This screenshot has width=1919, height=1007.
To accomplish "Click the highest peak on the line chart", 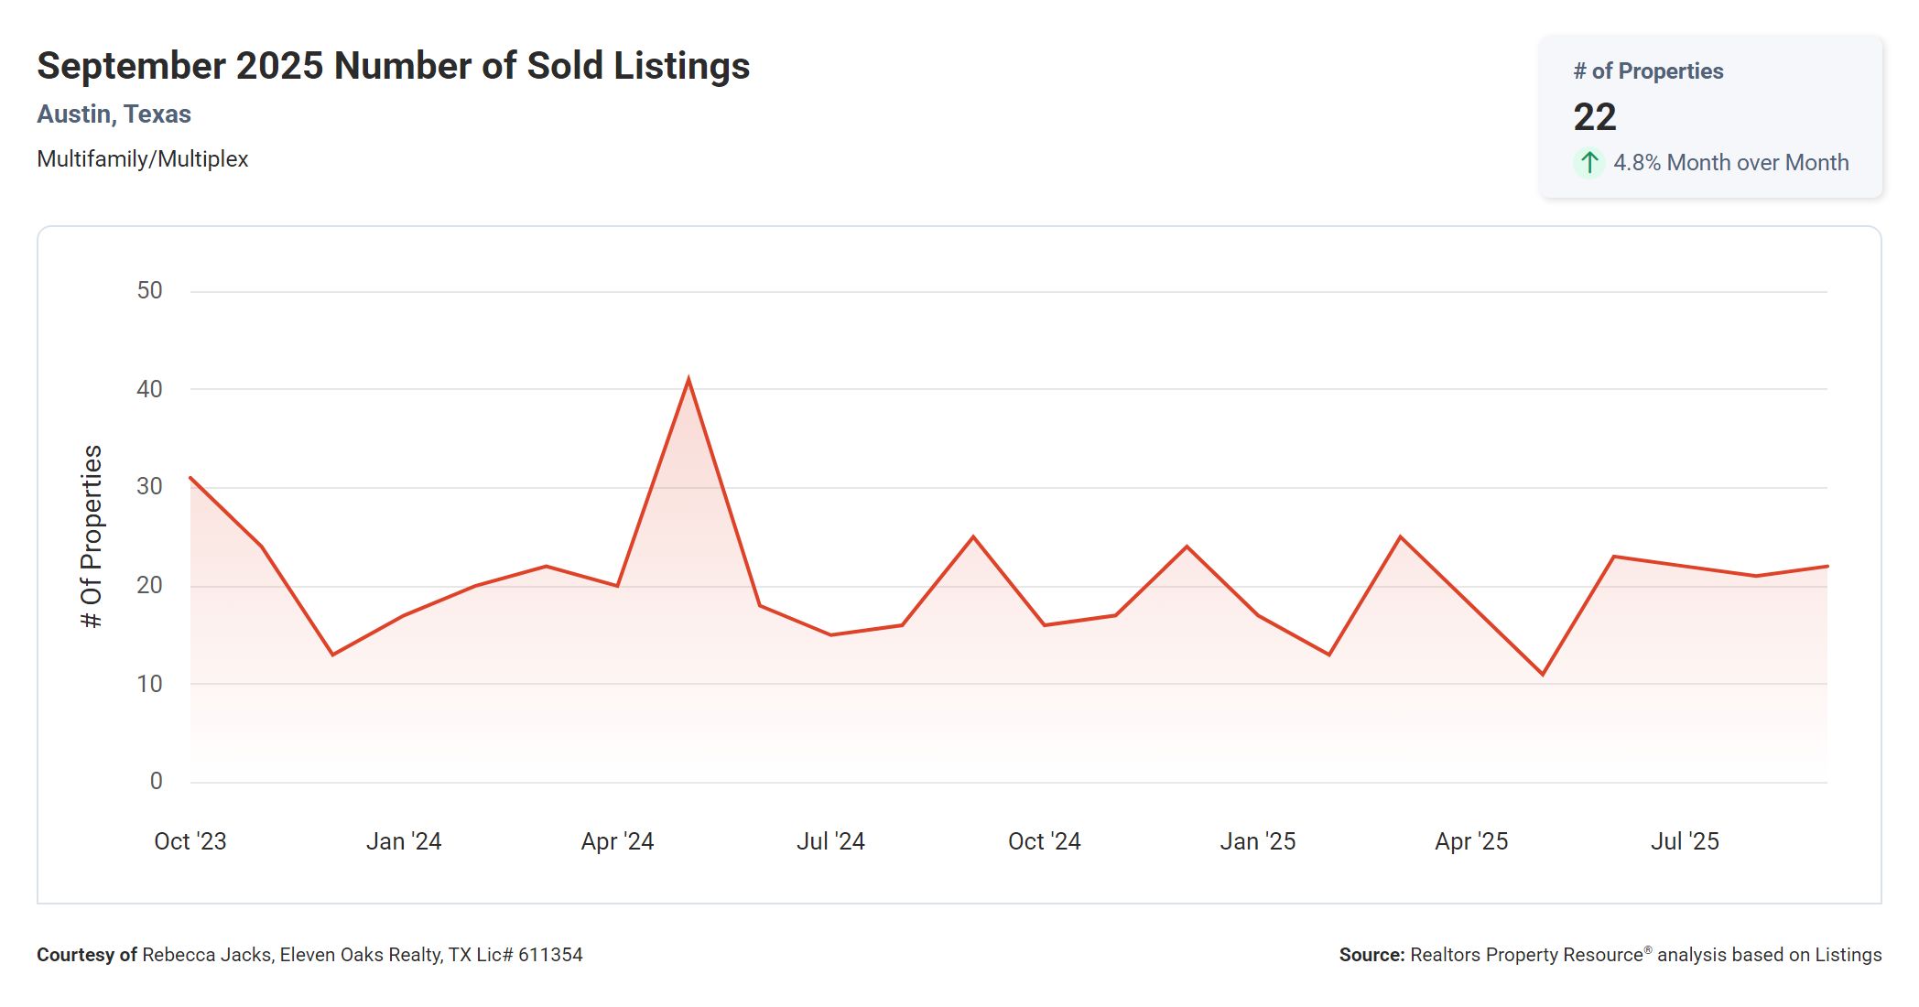I will (688, 379).
